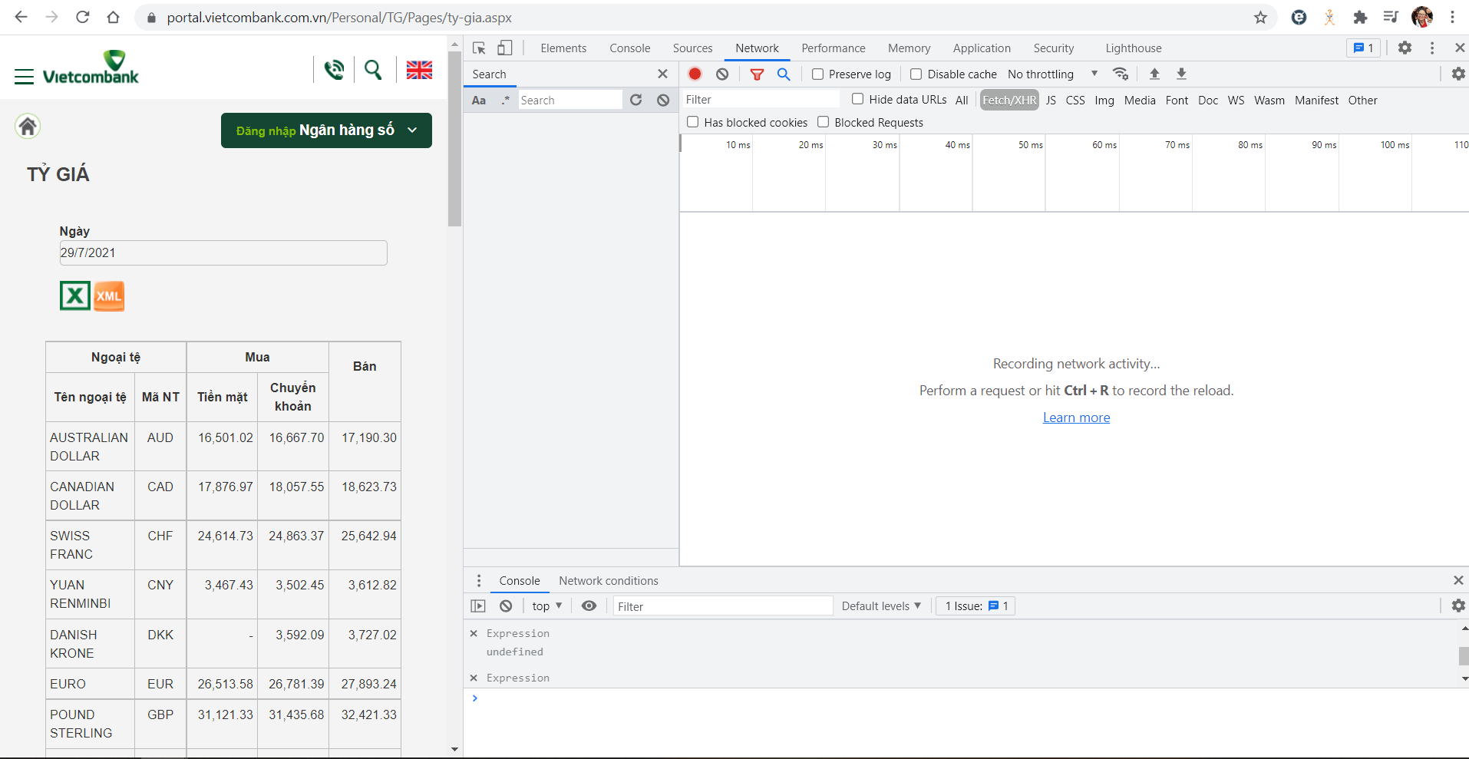
Task: Click the vertical scrollbar of the Vietcombank page
Action: [x=454, y=138]
